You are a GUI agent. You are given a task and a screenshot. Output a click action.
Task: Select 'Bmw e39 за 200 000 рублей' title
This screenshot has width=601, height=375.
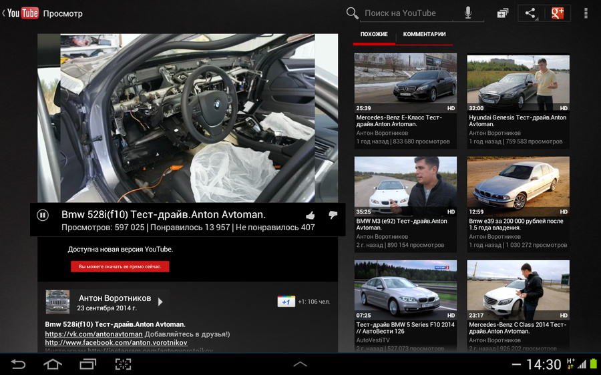(x=516, y=224)
